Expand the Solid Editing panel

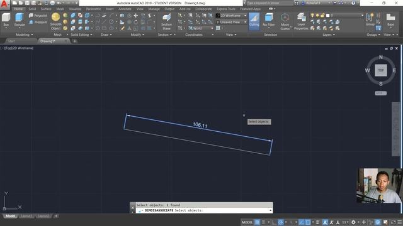point(81,35)
